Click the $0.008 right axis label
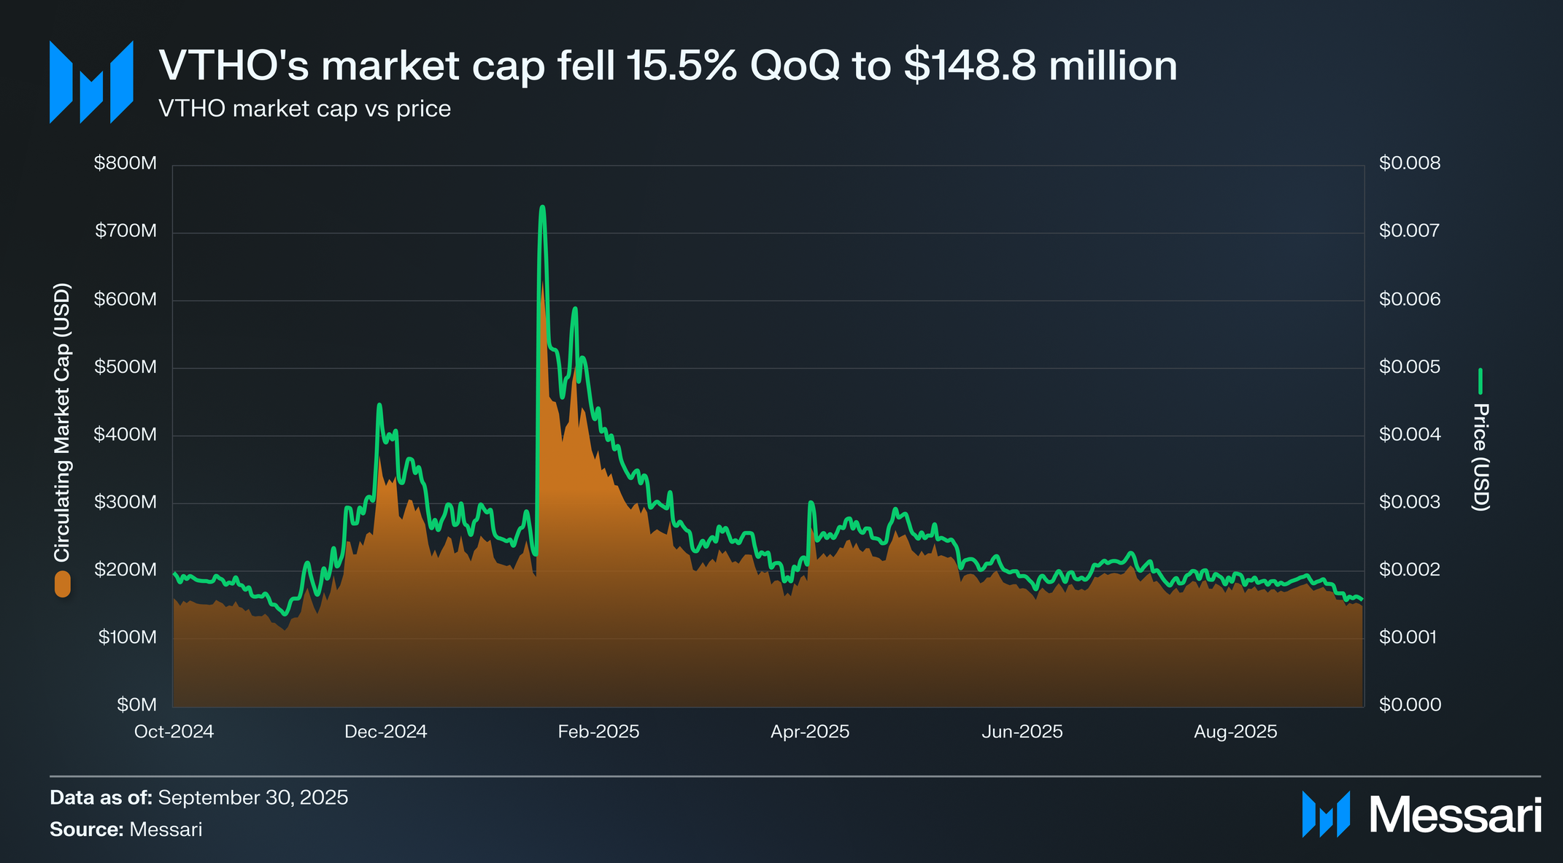The width and height of the screenshot is (1563, 863). [x=1409, y=163]
